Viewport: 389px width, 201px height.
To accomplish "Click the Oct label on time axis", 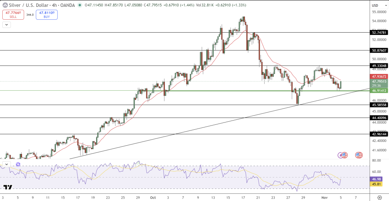I will tap(153, 198).
